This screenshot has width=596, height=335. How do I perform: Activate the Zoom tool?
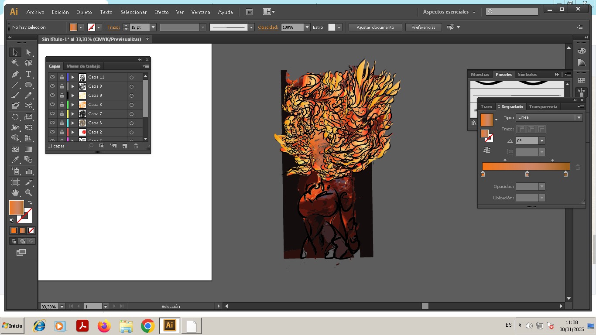(x=28, y=192)
